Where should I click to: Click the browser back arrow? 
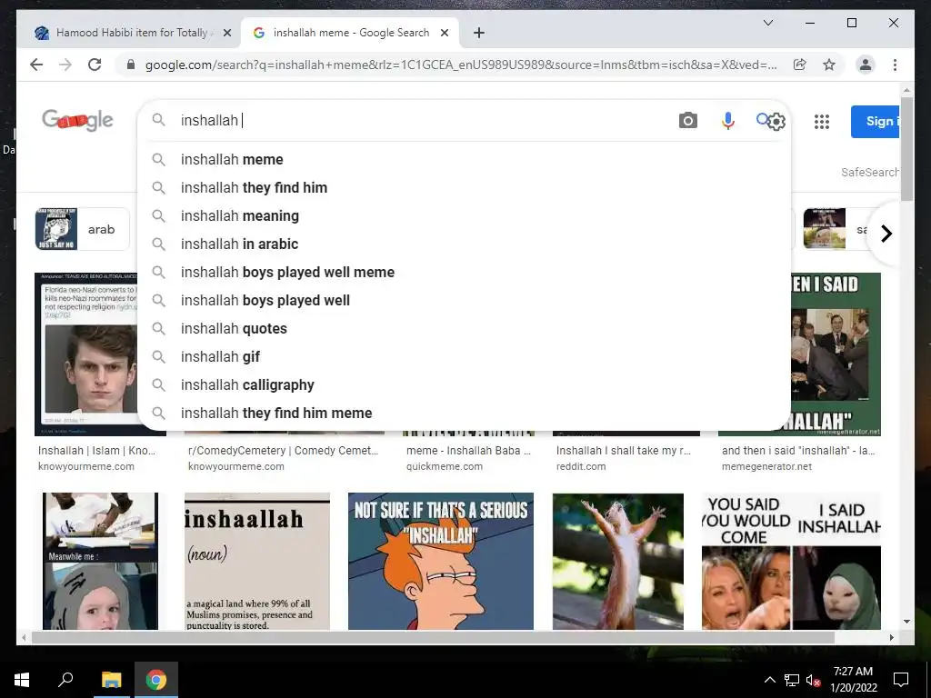(x=36, y=65)
